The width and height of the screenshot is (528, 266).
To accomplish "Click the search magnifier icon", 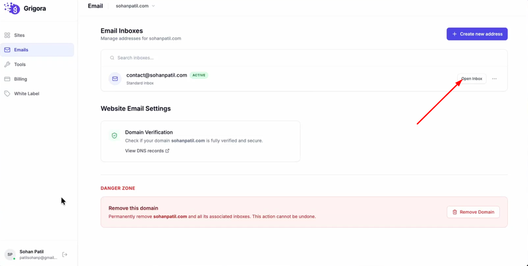I will click(112, 58).
